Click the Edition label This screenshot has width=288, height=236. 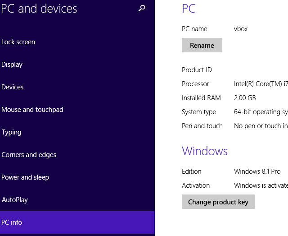pos(192,171)
